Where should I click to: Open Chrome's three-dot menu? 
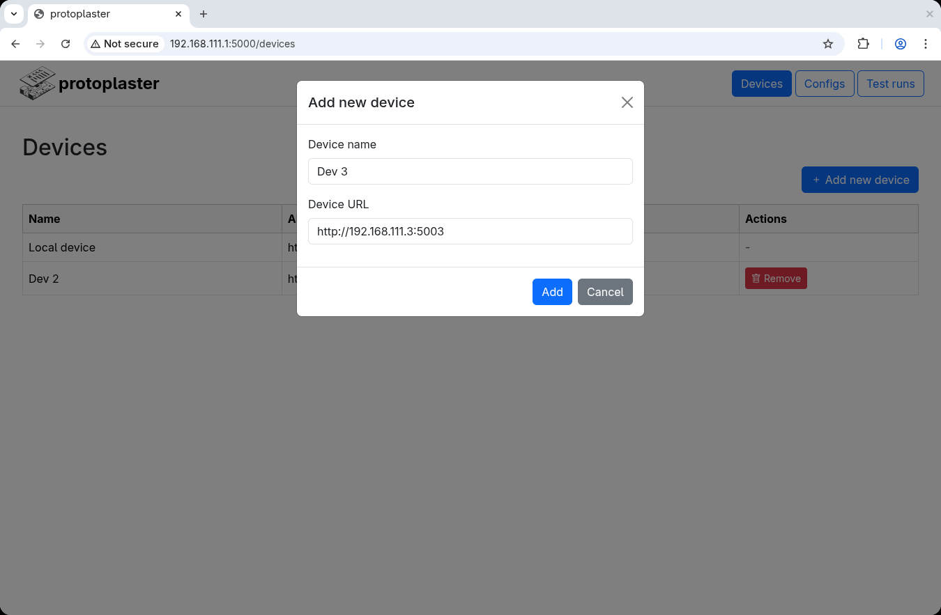tap(926, 44)
